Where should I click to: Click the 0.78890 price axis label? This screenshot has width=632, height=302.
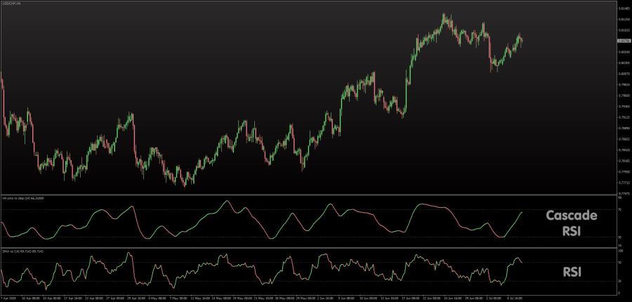click(624, 129)
